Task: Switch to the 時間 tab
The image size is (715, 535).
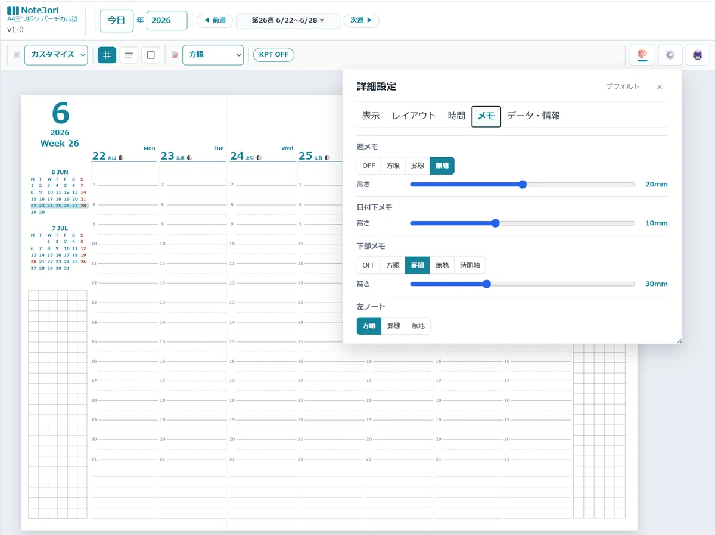Action: [456, 116]
